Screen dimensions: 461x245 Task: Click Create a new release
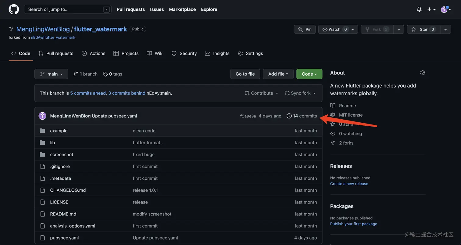(x=349, y=184)
